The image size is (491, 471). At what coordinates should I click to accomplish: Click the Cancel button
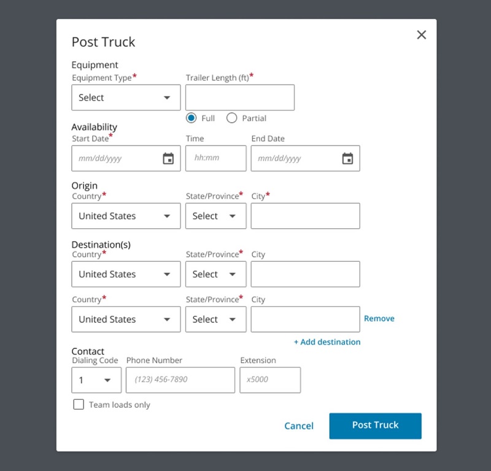click(299, 426)
